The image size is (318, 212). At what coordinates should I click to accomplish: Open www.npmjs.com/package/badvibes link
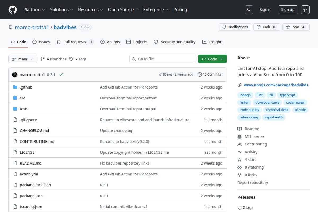pyautogui.click(x=276, y=85)
